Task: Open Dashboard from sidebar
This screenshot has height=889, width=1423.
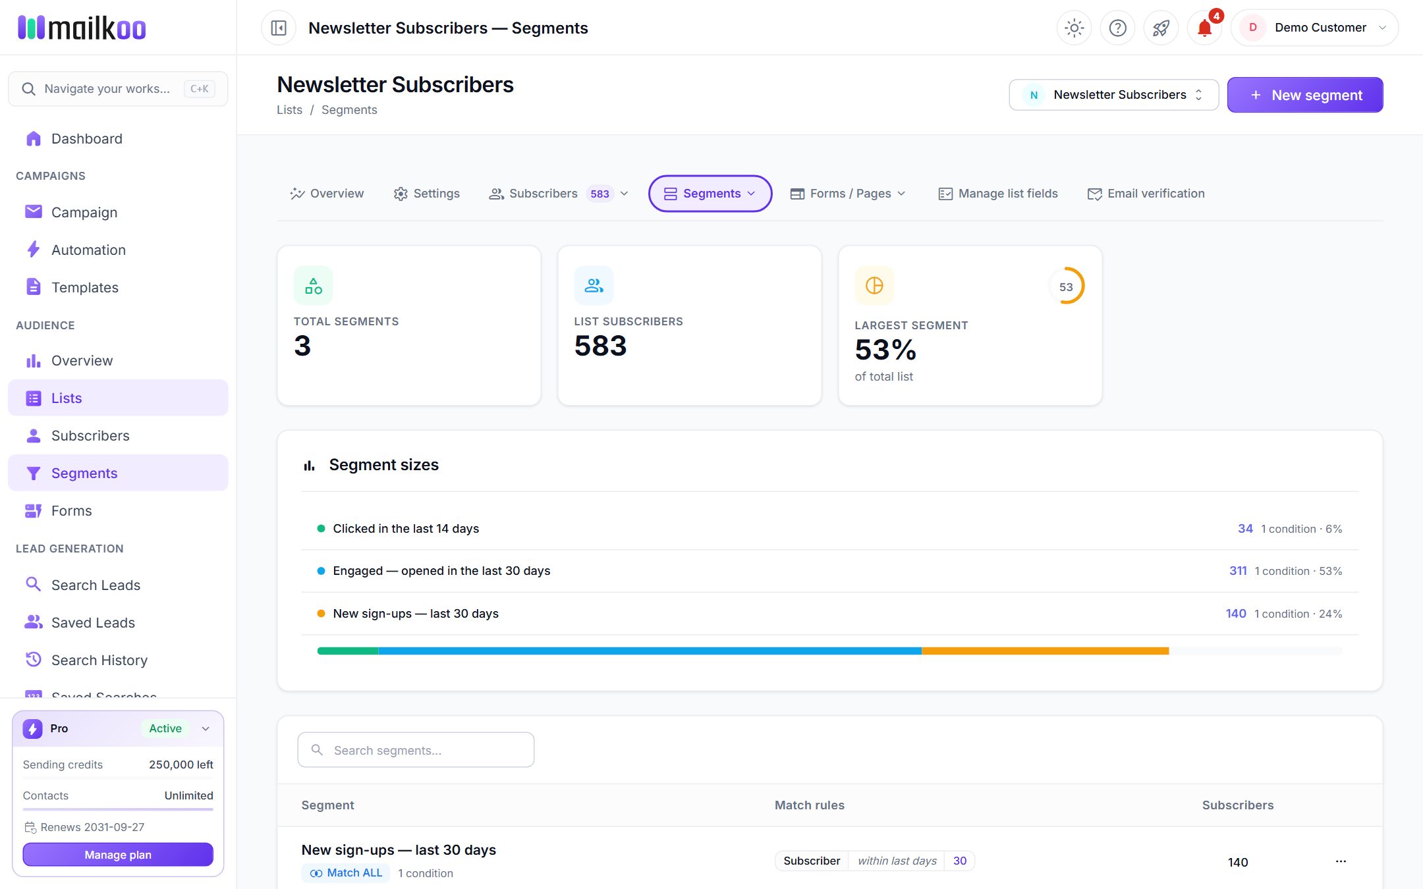Action: 118,138
